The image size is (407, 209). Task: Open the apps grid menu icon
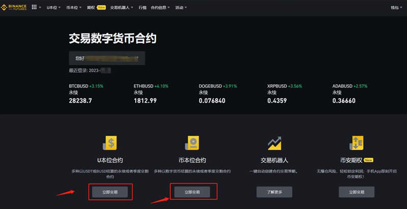35,8
